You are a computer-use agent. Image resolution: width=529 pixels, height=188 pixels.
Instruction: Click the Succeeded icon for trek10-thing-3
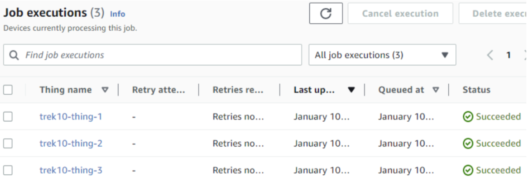(x=468, y=170)
